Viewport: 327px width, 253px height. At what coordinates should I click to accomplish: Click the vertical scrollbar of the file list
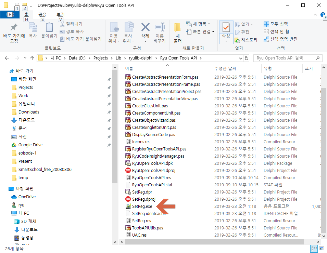click(x=324, y=154)
